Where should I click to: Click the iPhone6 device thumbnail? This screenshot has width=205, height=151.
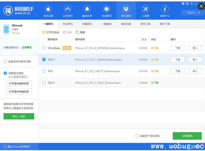(x=6, y=29)
